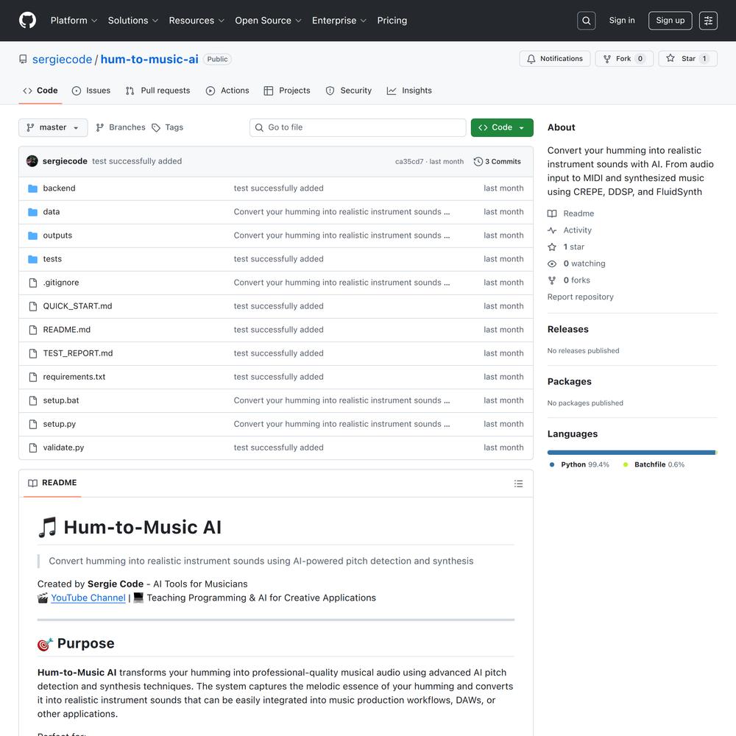The image size is (736, 736).
Task: Open the search magnifier in header
Action: [587, 21]
